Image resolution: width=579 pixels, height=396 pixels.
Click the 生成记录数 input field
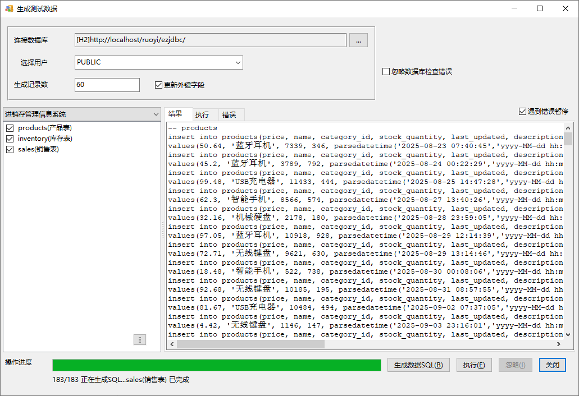pos(107,85)
